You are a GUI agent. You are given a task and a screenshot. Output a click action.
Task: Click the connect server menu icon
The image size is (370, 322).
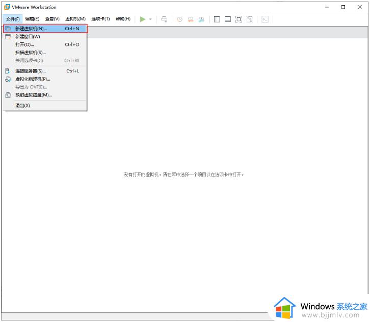coord(8,71)
